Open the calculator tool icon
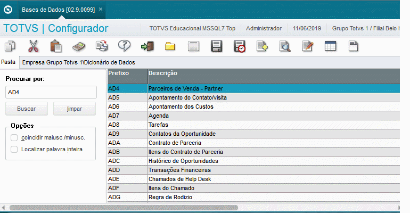Viewport: 410px width, 213px height. click(79, 46)
